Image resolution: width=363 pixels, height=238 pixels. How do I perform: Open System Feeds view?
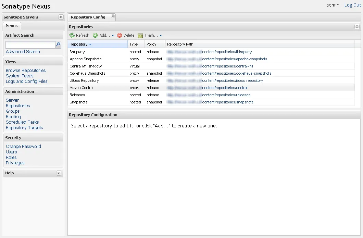click(20, 76)
